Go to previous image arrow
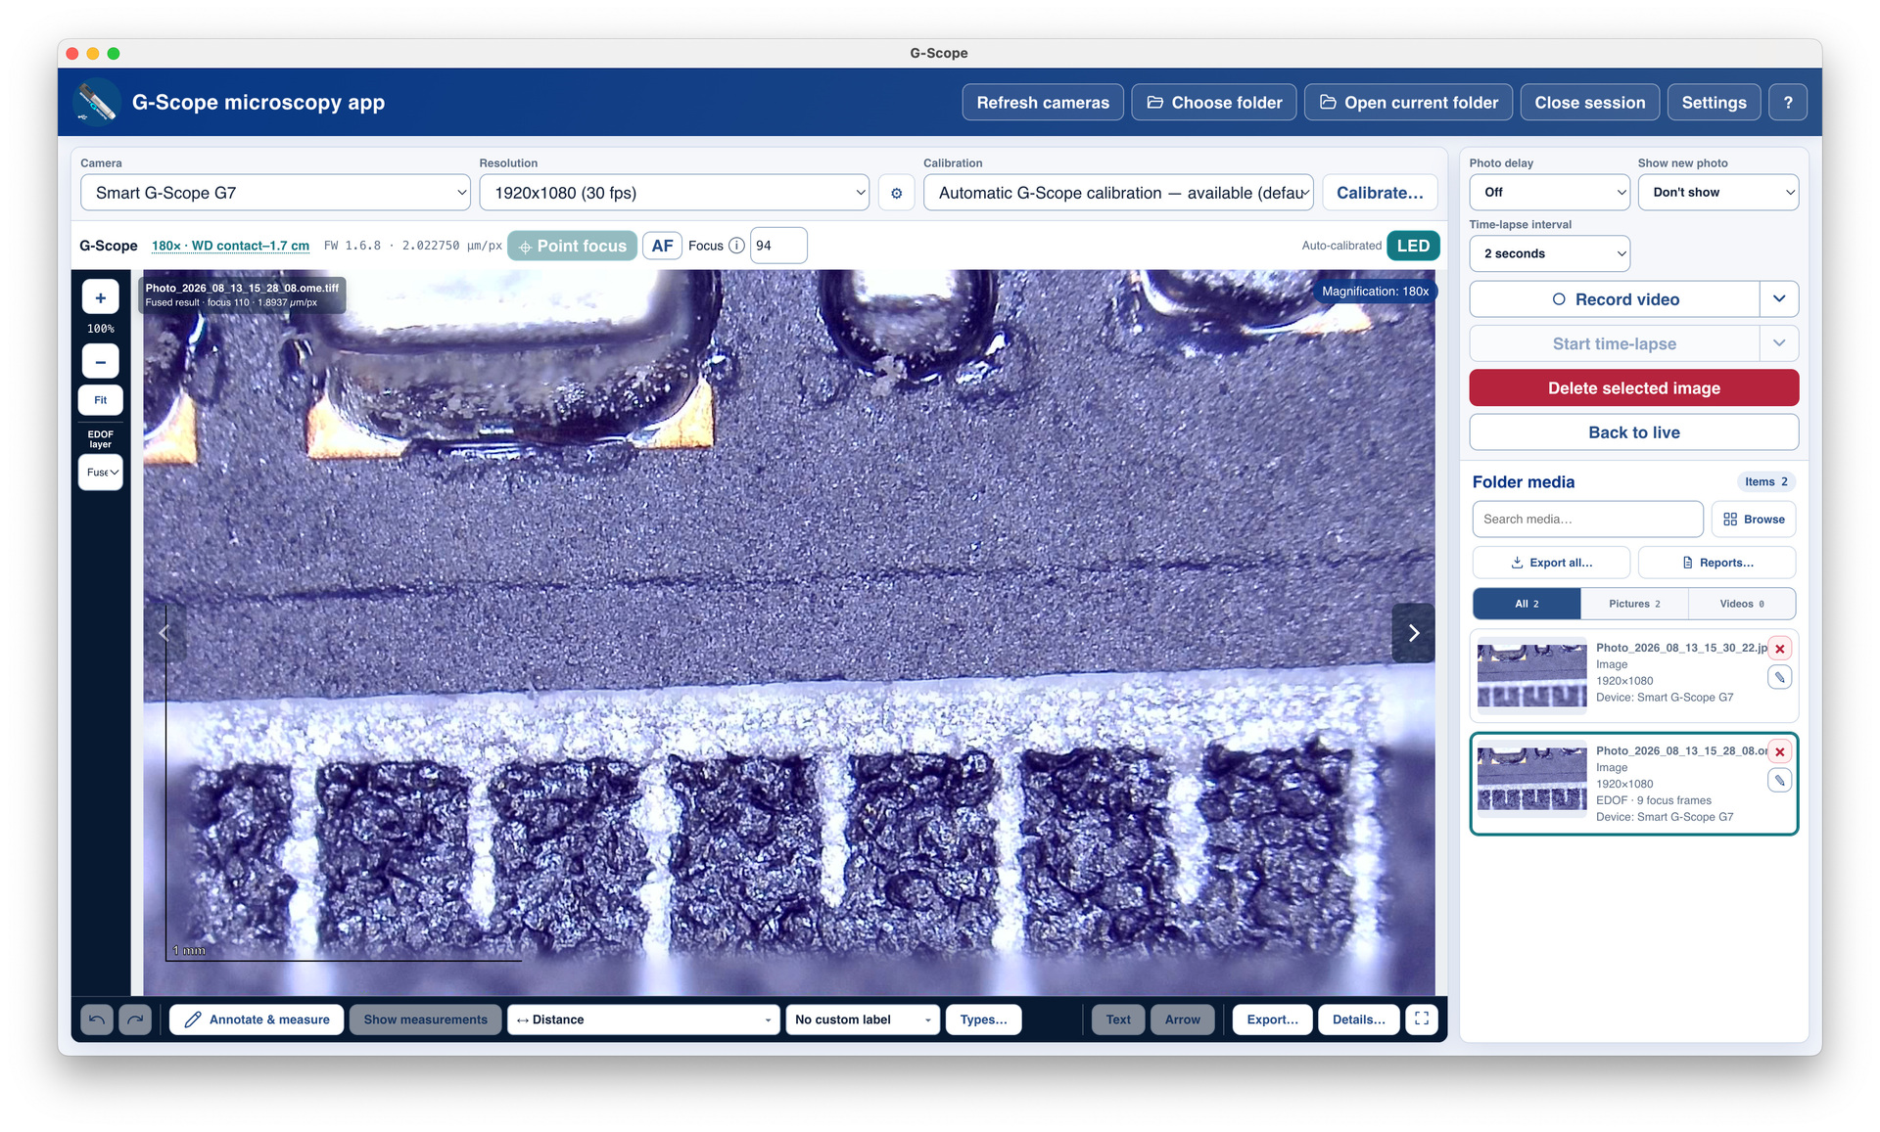The height and width of the screenshot is (1132, 1880). point(164,633)
